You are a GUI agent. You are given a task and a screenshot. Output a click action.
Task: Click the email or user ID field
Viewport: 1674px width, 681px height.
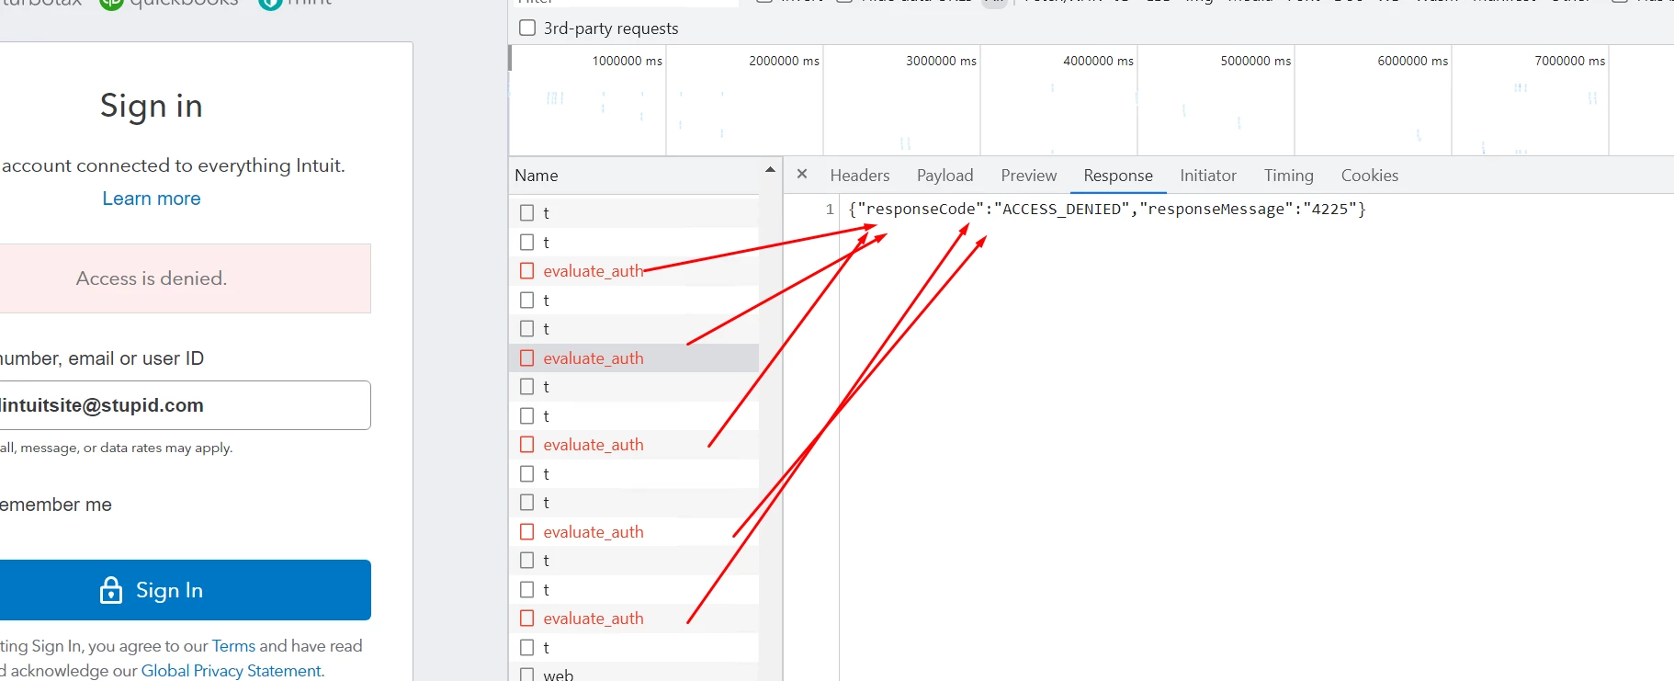[185, 405]
